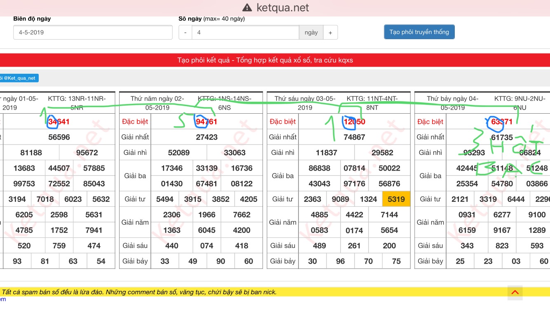Click first prize number 74867
This screenshot has width=550, height=309.
(x=354, y=137)
